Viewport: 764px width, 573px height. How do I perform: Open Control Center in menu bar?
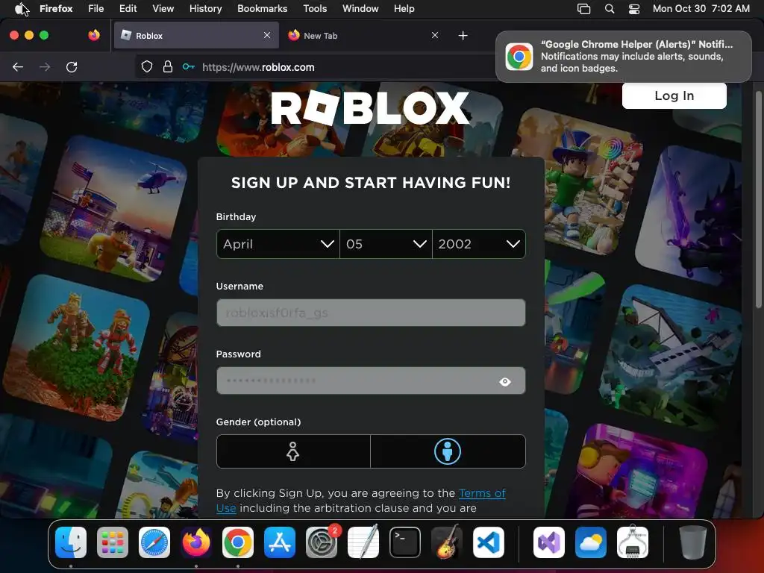pos(634,8)
